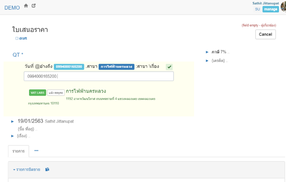Click the manage button
The image size is (286, 182).
tap(270, 9)
